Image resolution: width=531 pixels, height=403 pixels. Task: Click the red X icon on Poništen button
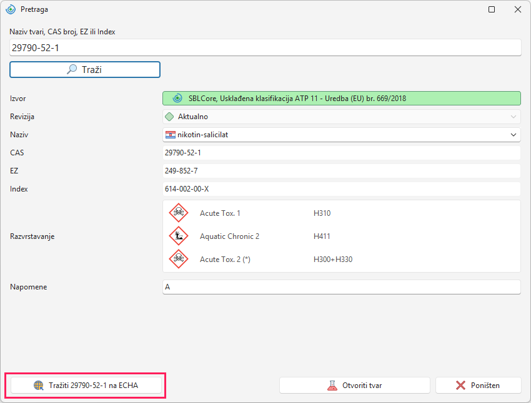460,386
